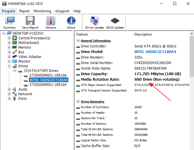194x150 pixels.
Task: Collapse the (S)ATA/ATAPI Drives branch
Action: click(15, 70)
